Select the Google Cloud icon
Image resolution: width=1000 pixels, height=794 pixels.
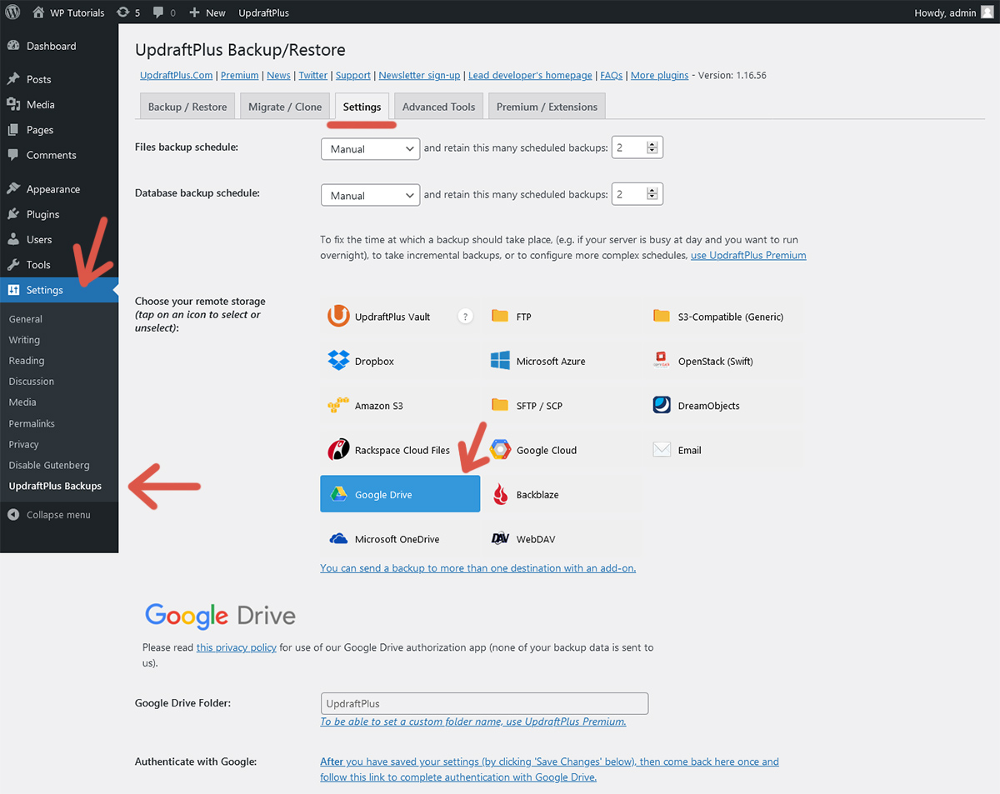pyautogui.click(x=500, y=450)
